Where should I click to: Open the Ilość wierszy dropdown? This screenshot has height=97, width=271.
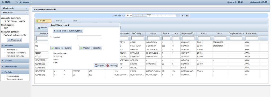[129, 16]
